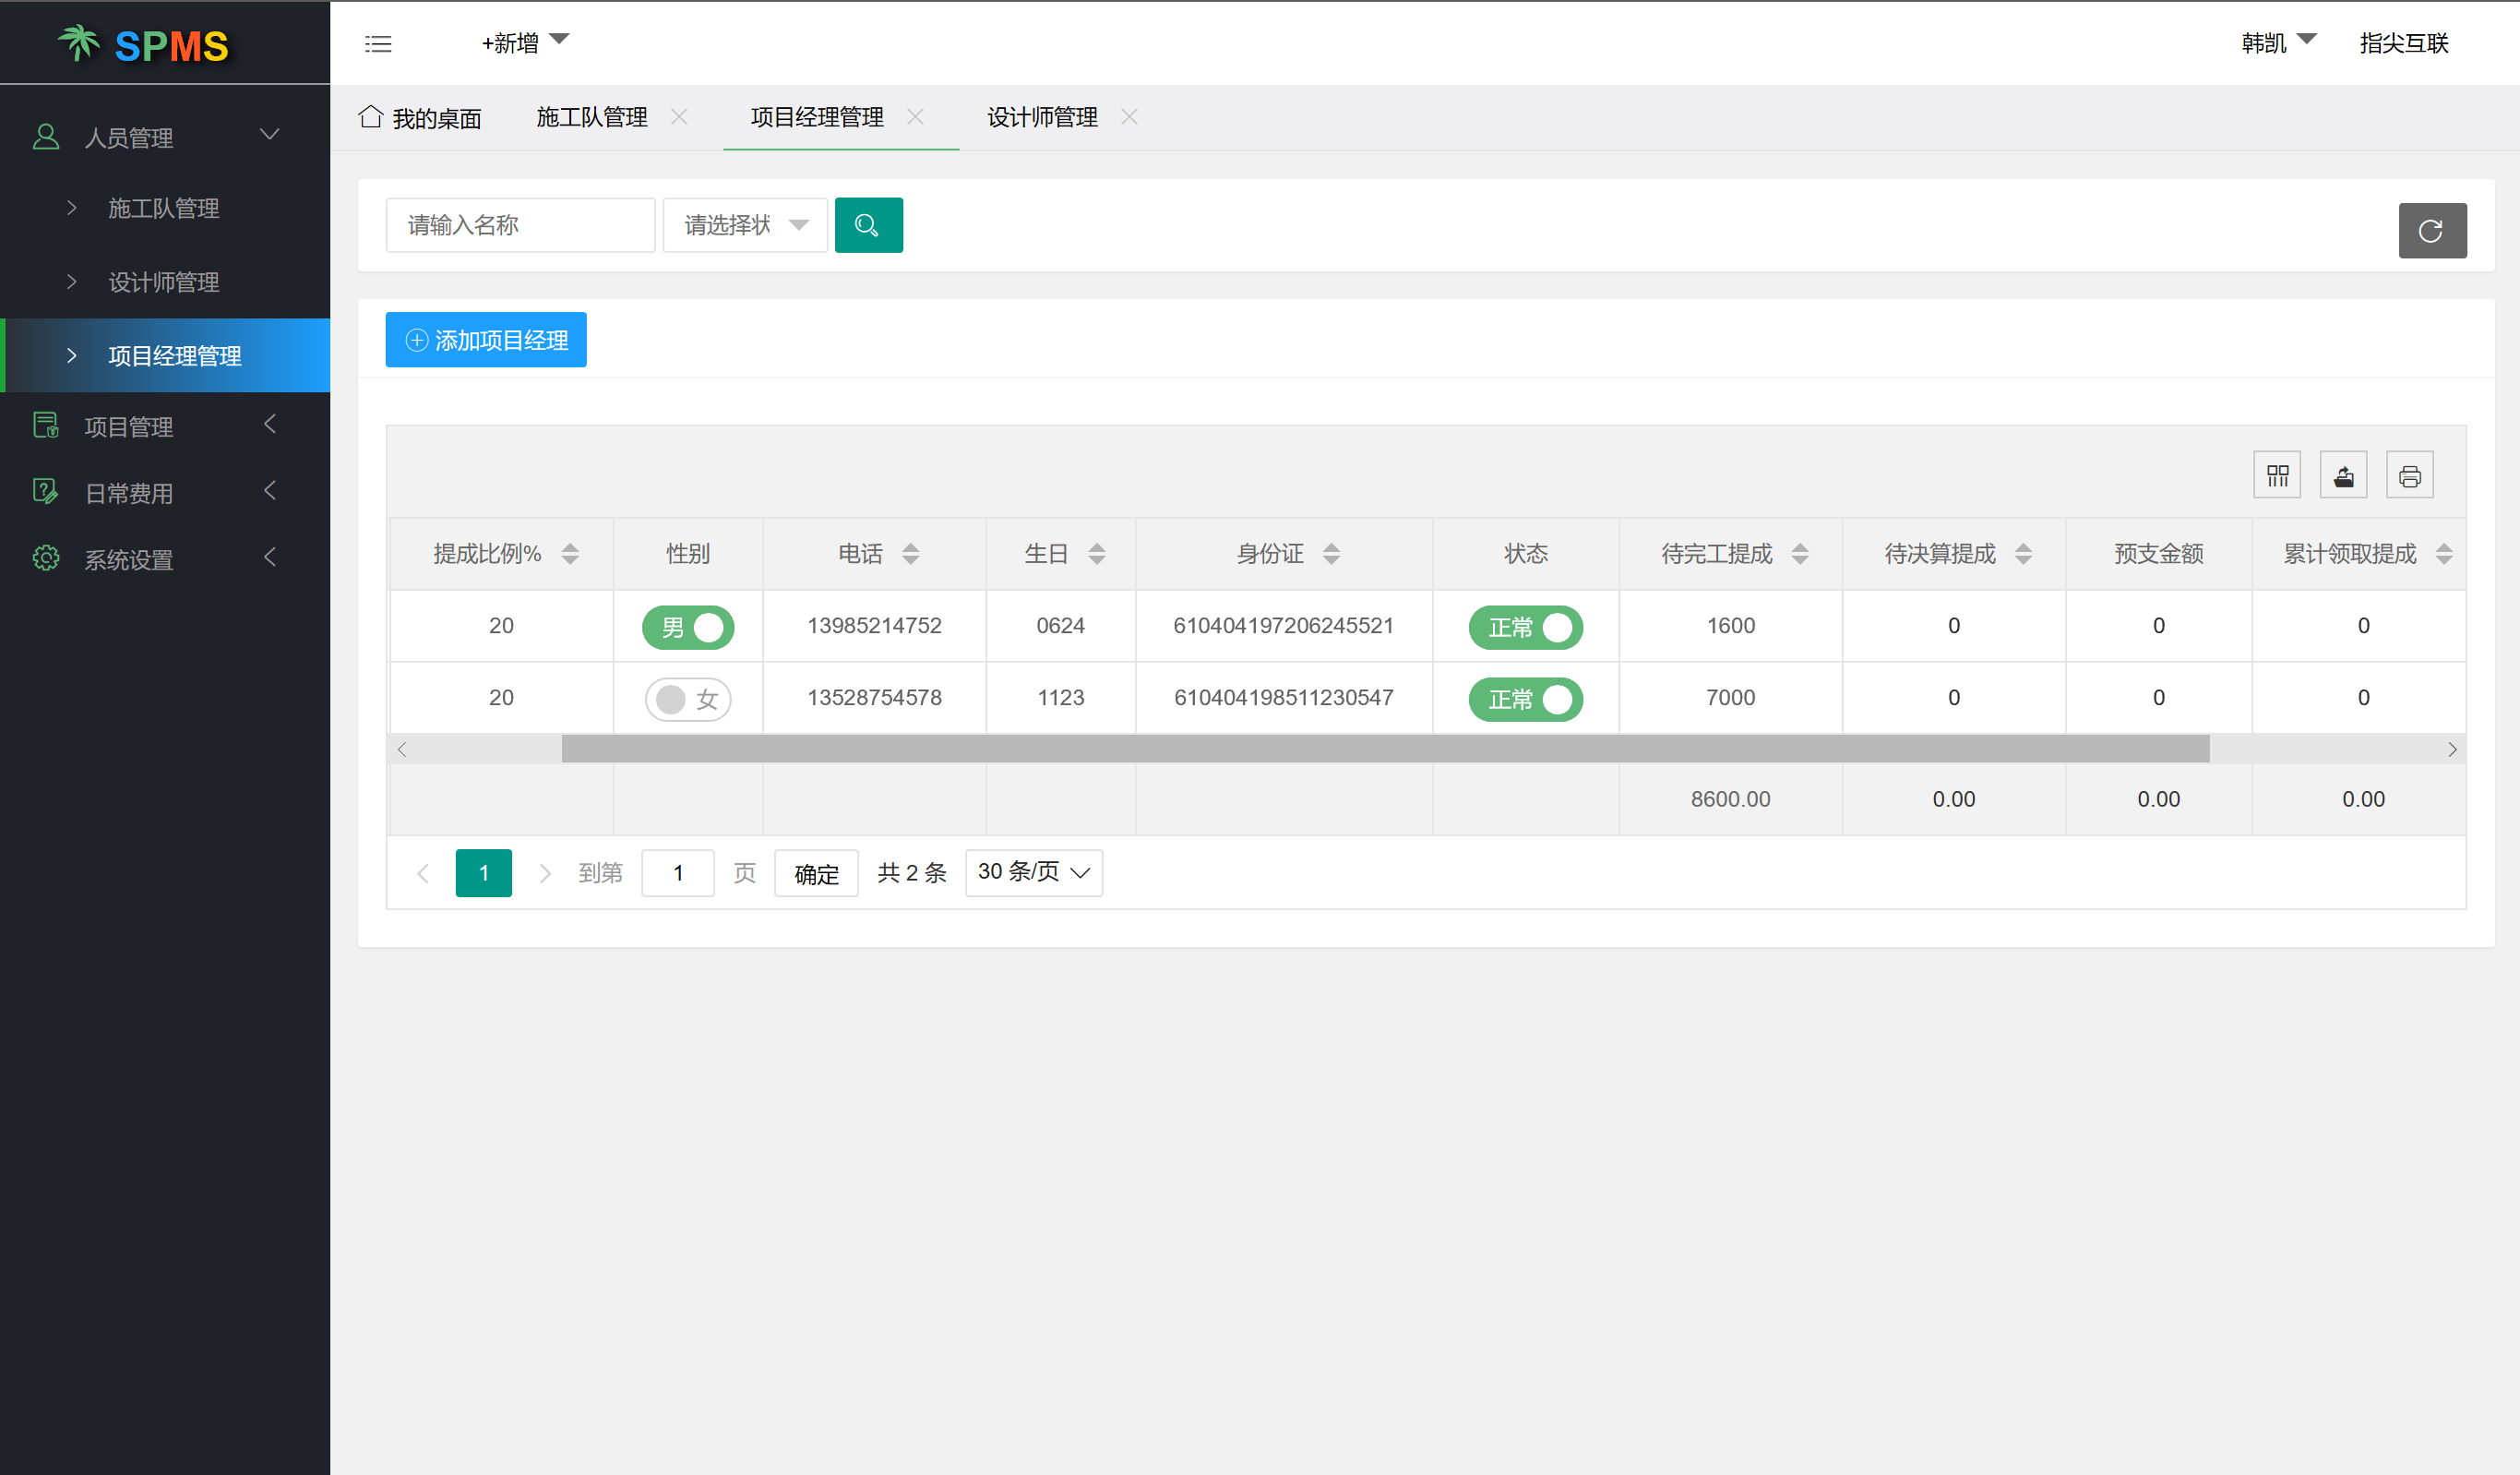Click the 系统设置 gear icon
The height and width of the screenshot is (1475, 2520).
46,558
